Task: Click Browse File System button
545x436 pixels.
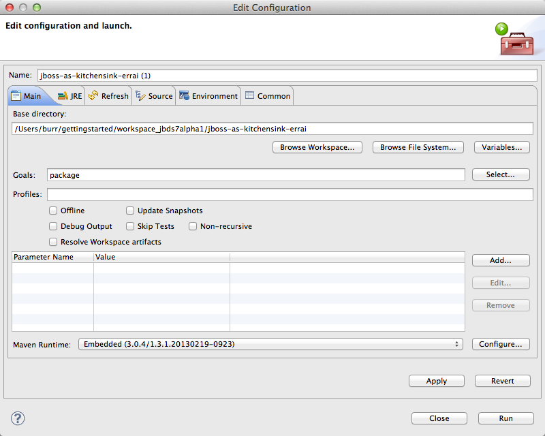Action: tap(418, 147)
